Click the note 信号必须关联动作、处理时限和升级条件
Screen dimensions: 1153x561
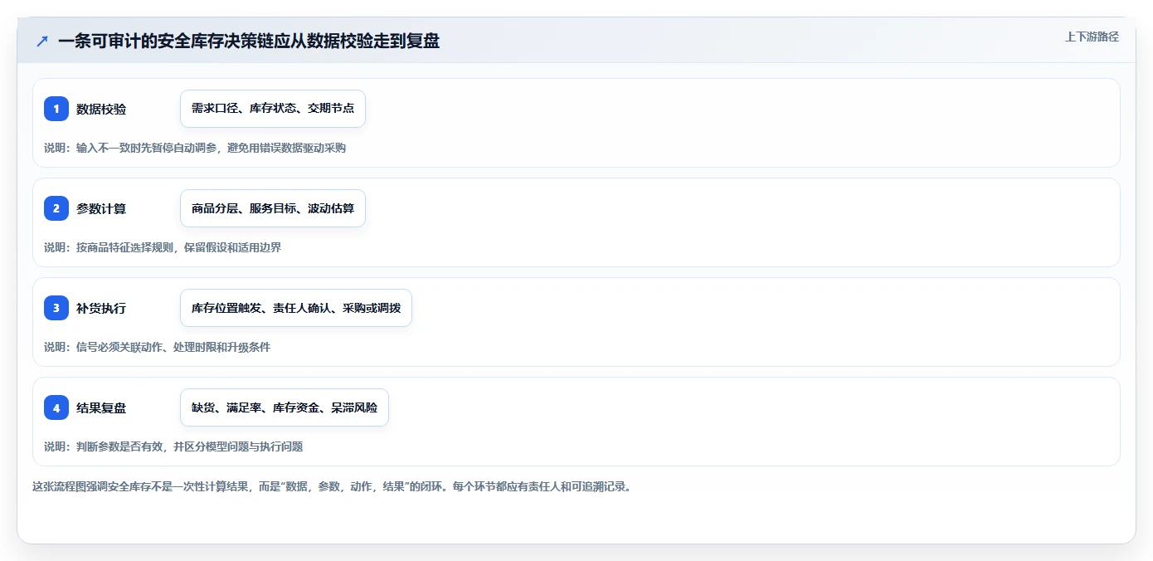coord(173,347)
